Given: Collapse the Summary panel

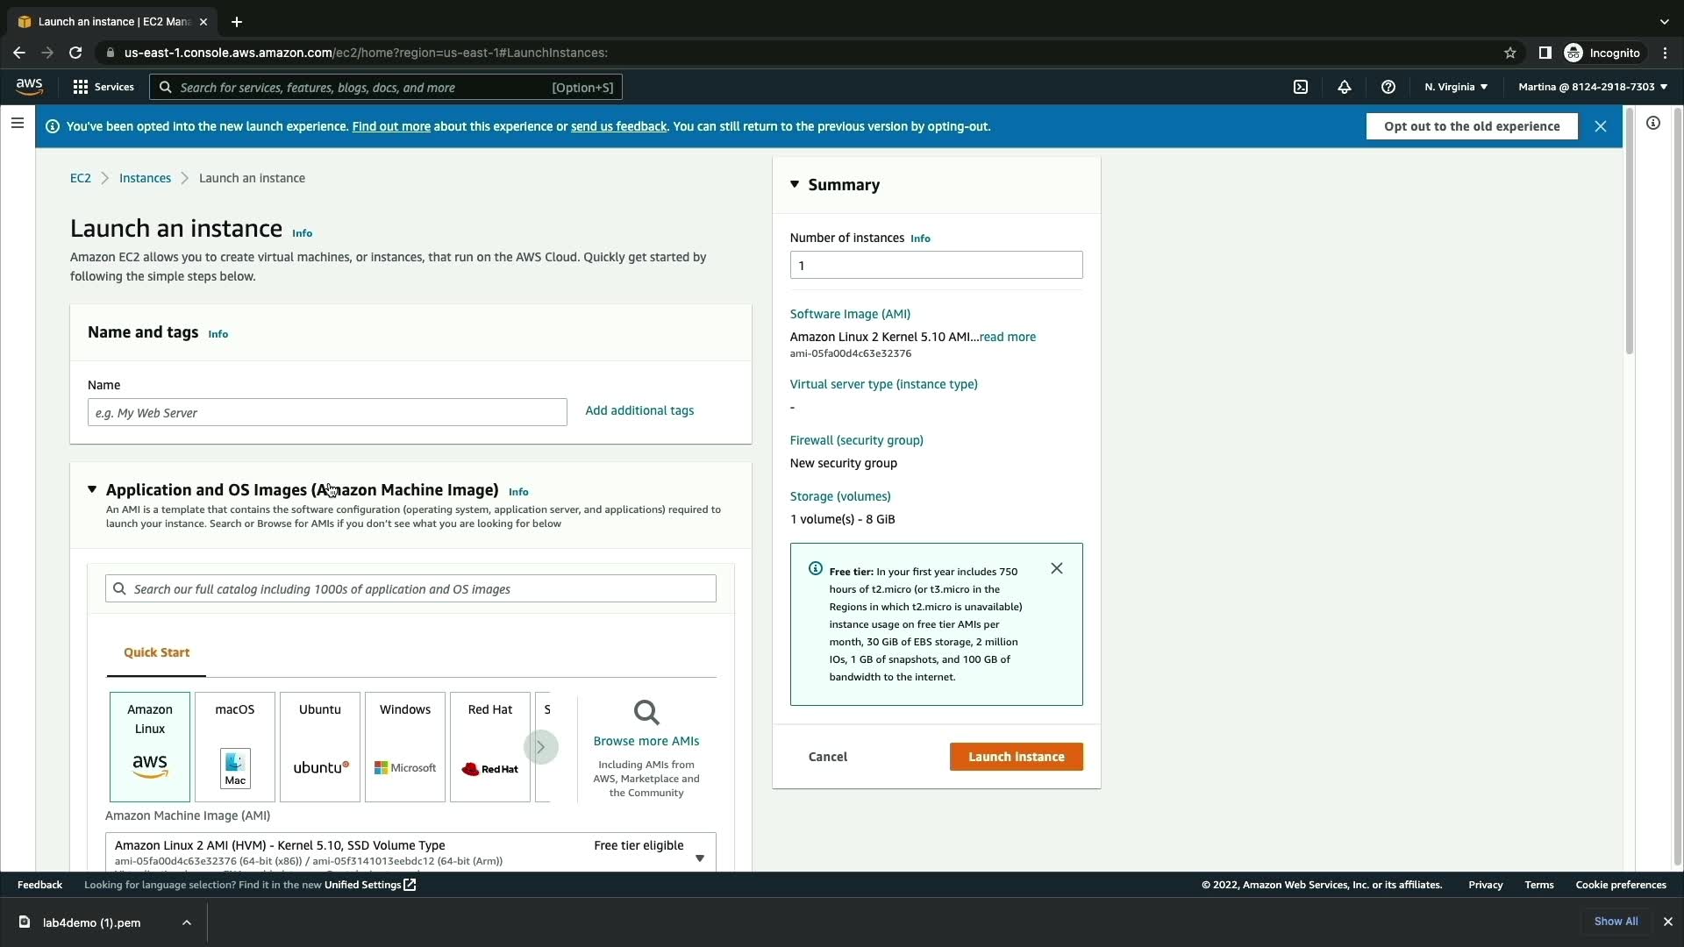Looking at the screenshot, I should coord(795,185).
